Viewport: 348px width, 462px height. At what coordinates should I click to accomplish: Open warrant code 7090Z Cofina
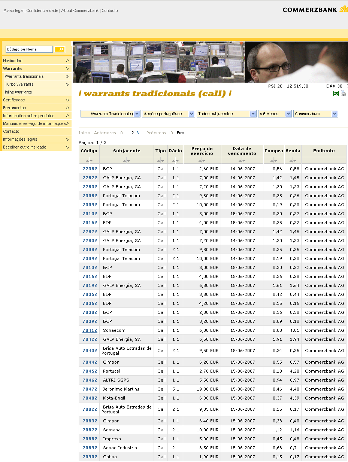[x=90, y=457]
